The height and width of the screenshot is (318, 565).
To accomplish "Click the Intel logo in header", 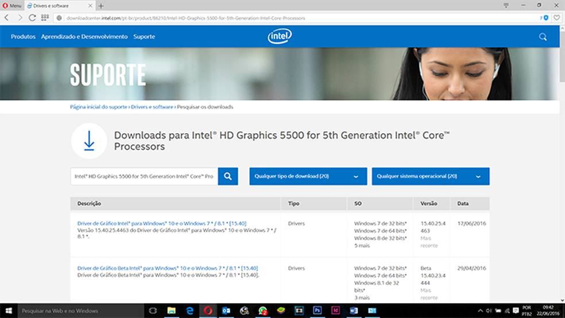I will pos(280,37).
